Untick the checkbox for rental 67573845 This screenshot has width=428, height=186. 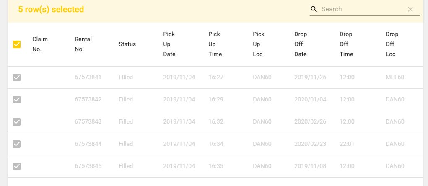tap(17, 166)
